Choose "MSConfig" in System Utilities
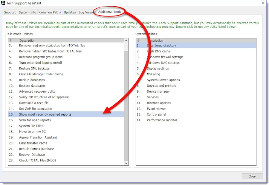269x185 pixels. tap(196, 74)
